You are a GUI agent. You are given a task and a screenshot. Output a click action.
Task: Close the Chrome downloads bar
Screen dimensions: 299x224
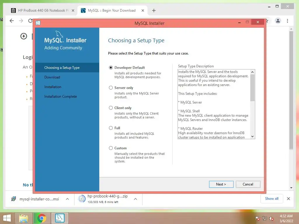click(288, 199)
